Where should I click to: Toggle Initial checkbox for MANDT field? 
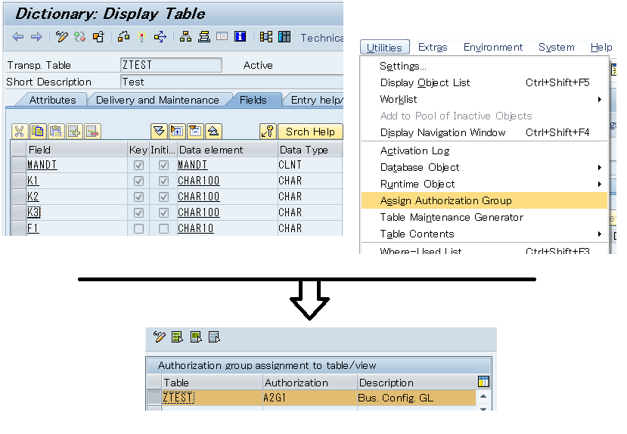click(x=163, y=165)
